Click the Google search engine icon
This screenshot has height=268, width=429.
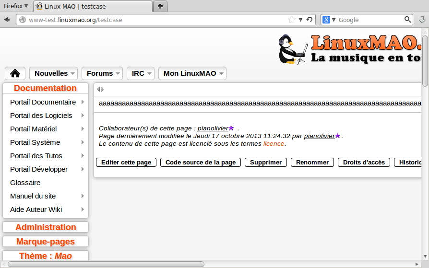(x=326, y=20)
